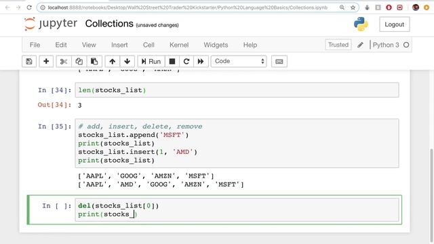Save the notebook with the floppy disk icon

coord(29,61)
